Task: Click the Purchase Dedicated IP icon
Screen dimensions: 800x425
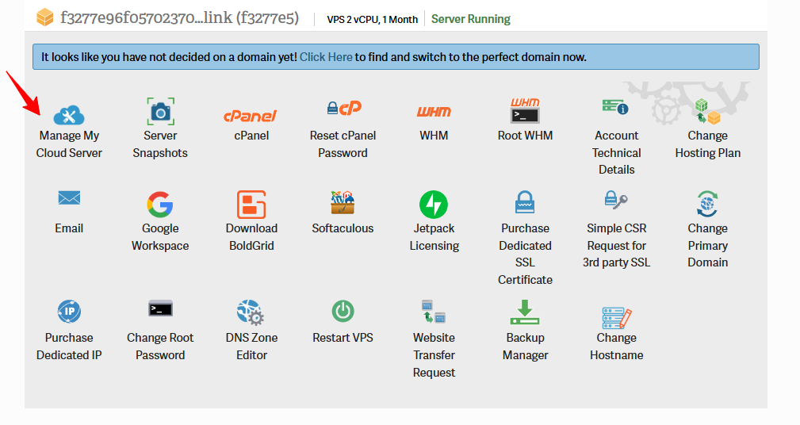Action: click(x=69, y=312)
